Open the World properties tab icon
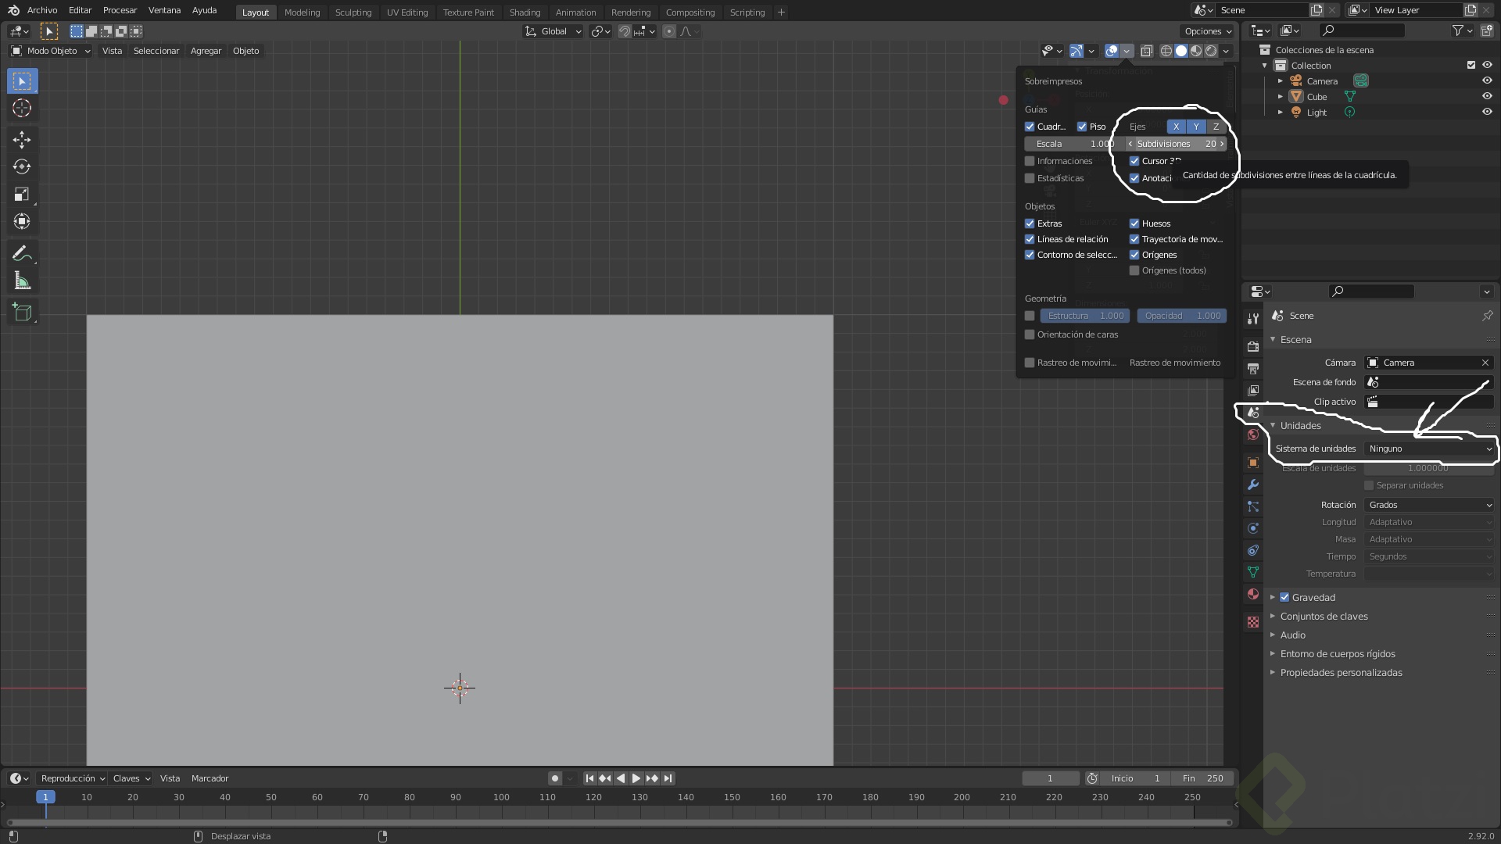The image size is (1501, 844). 1253,435
